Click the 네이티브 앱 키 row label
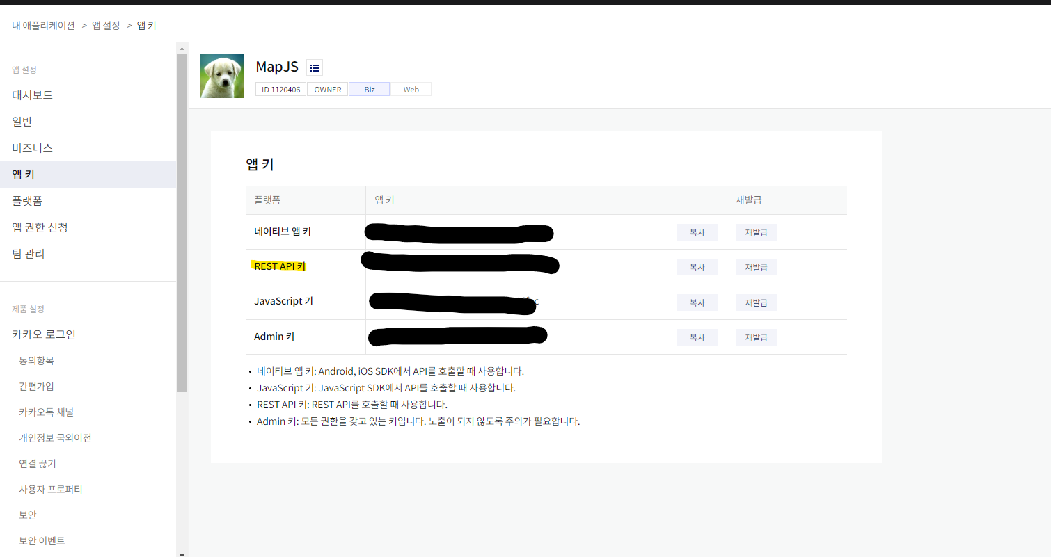The height and width of the screenshot is (557, 1051). point(283,232)
